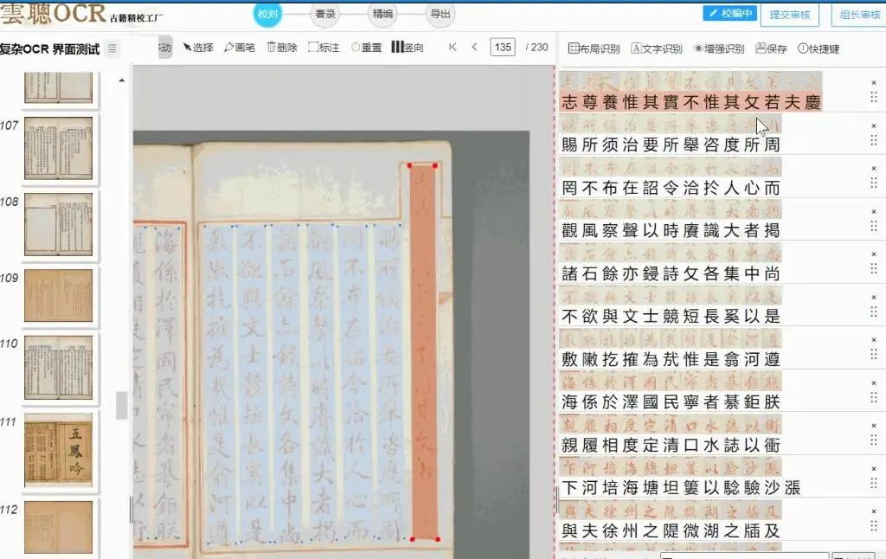This screenshot has width=886, height=559.
Task: Click highlighted text line 志尊養惟其實不惟其攵若夫慶
Action: (x=691, y=102)
